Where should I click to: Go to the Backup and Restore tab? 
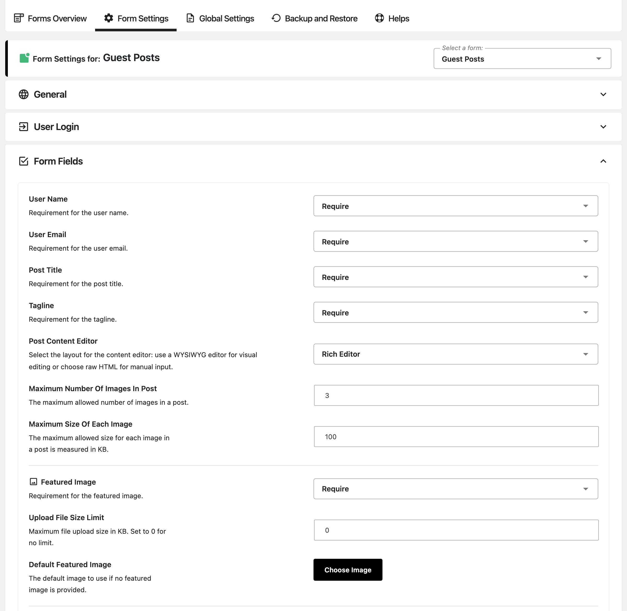[315, 18]
